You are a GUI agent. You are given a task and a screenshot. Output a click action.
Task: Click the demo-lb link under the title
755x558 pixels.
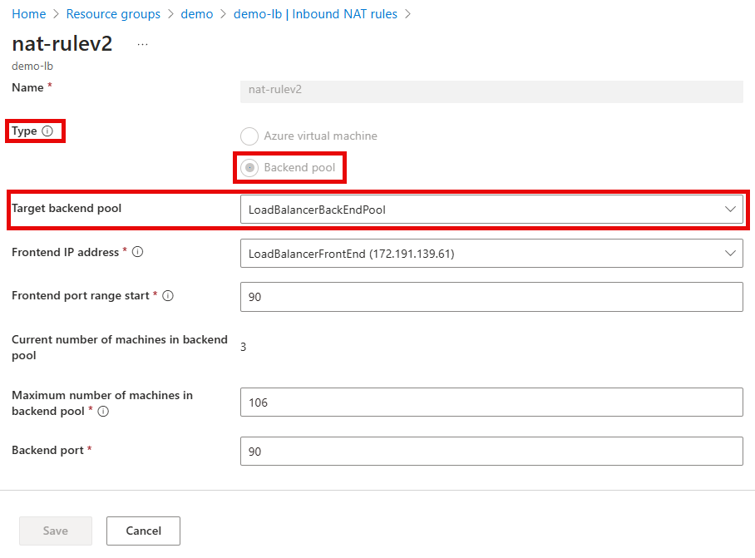pos(32,66)
